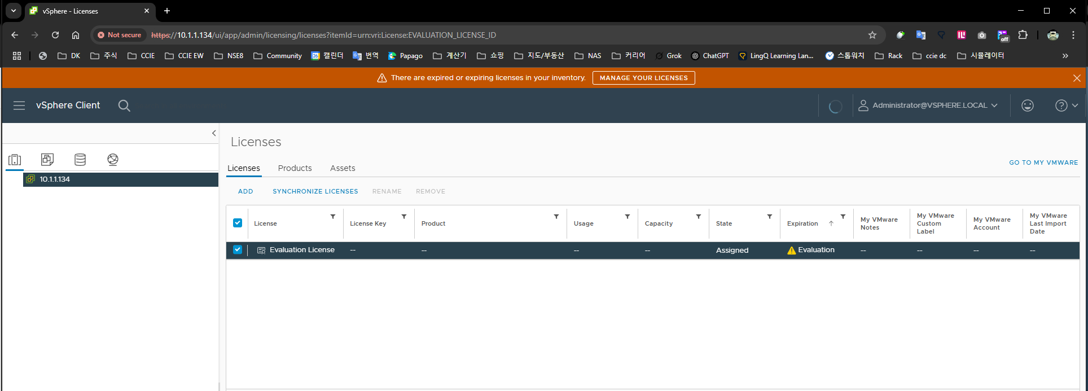Open the ccie dc bookmark folder
1088x391 pixels.
tap(930, 56)
